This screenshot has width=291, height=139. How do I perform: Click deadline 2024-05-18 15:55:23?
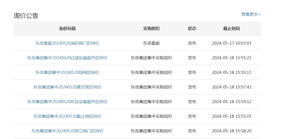(232, 58)
